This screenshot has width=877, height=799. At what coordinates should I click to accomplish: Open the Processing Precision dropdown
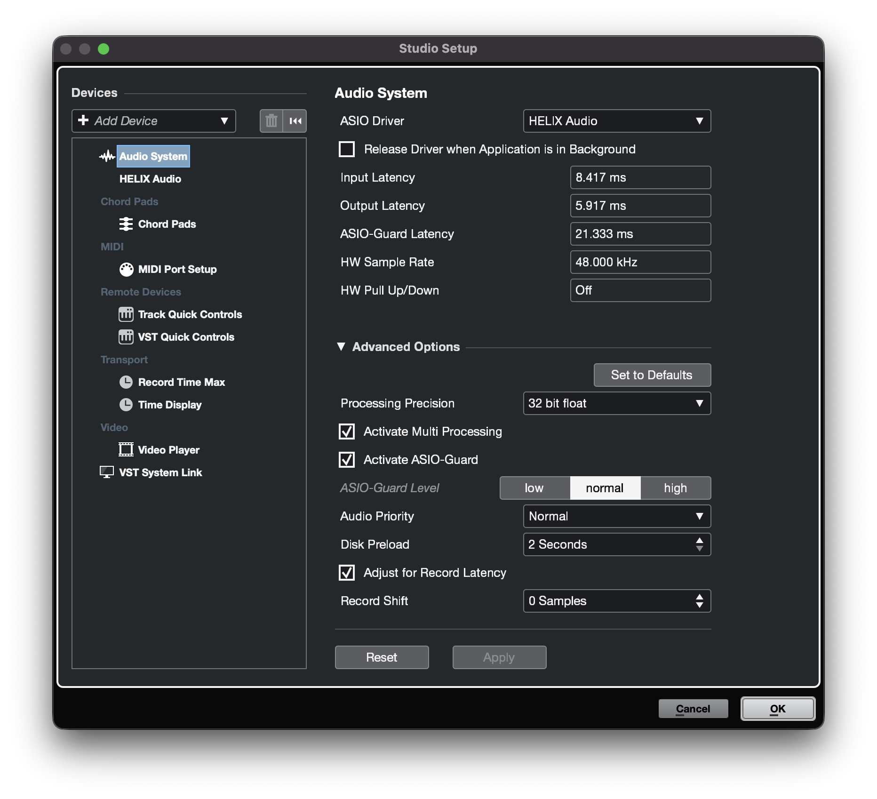[x=616, y=403]
